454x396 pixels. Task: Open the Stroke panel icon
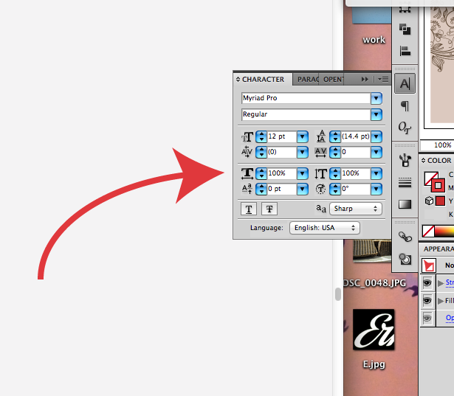[405, 183]
